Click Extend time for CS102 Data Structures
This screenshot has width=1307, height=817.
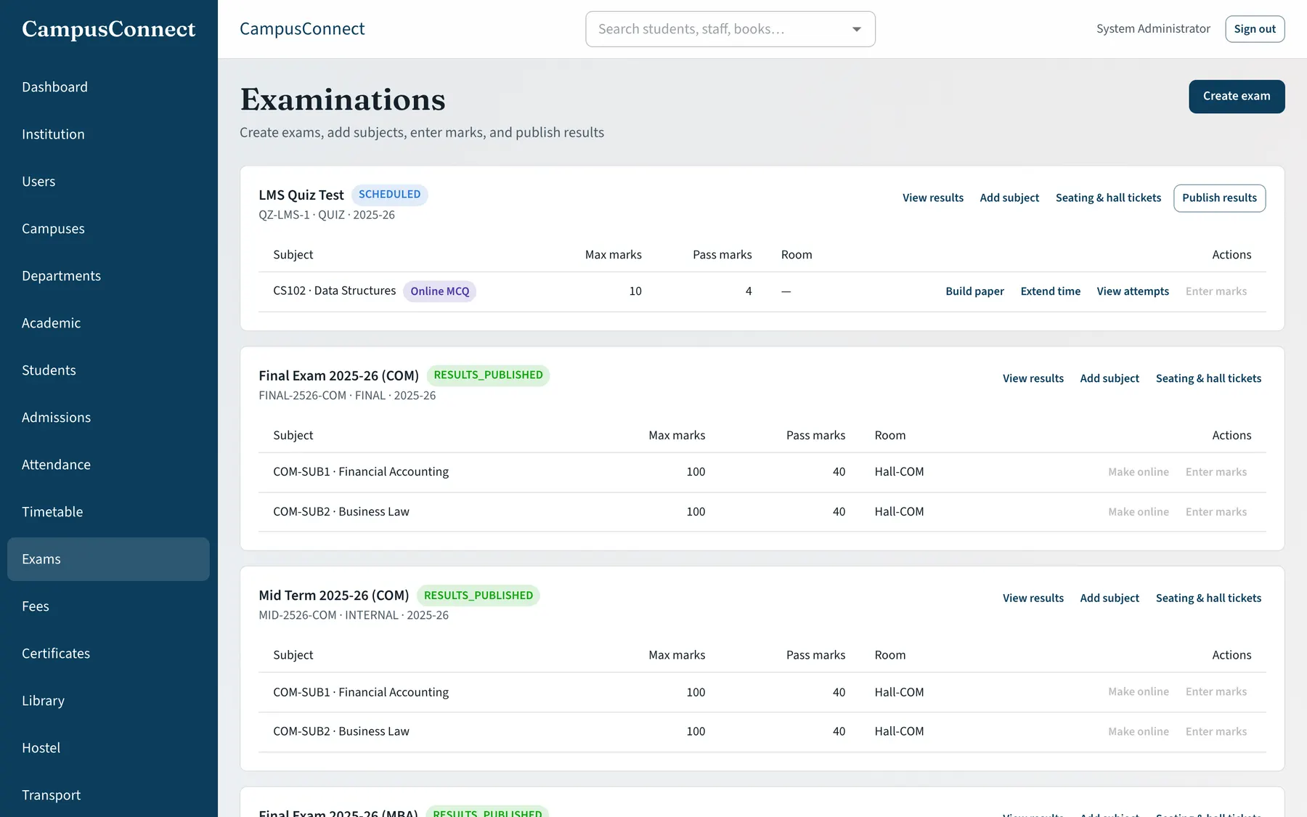(x=1050, y=291)
